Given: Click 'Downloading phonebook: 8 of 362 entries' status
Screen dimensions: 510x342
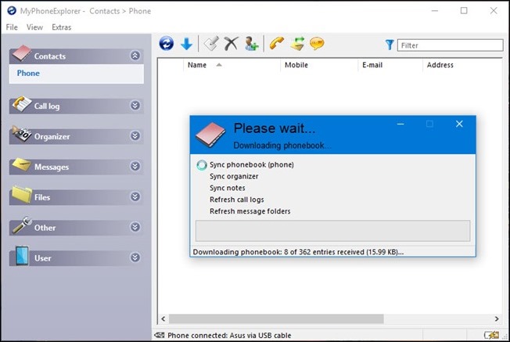Looking at the screenshot, I should [x=298, y=252].
